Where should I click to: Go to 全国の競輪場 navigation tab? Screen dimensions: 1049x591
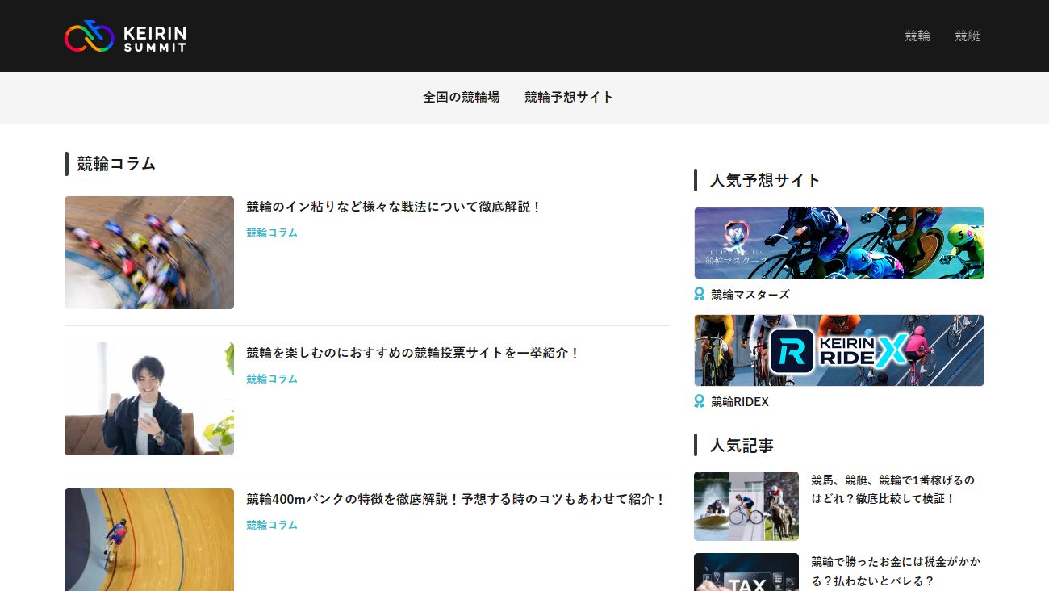point(462,97)
